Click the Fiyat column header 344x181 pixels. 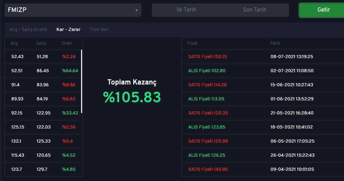point(192,43)
